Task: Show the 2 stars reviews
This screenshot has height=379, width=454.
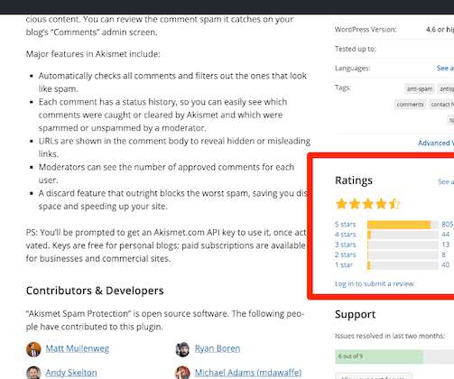Action: (x=346, y=254)
